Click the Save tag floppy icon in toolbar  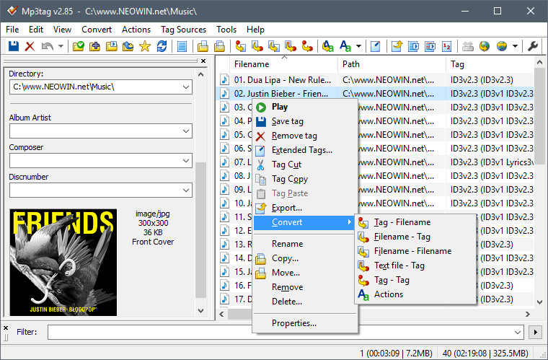pyautogui.click(x=13, y=46)
